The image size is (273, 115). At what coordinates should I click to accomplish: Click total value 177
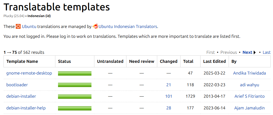click(190, 108)
